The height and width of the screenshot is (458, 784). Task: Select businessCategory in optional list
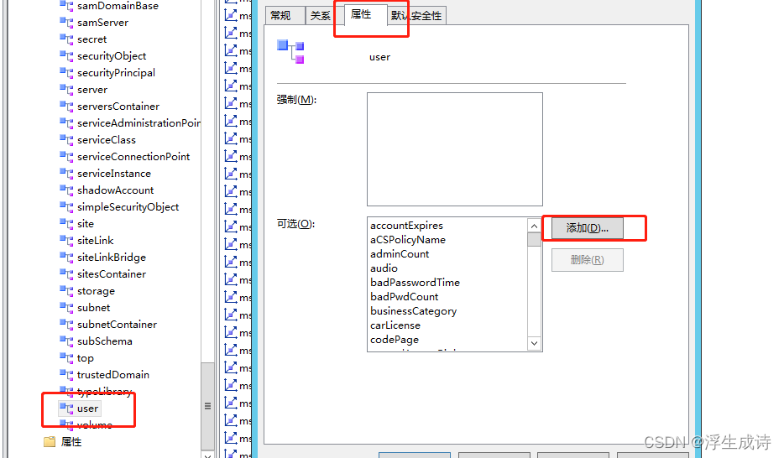coord(413,311)
